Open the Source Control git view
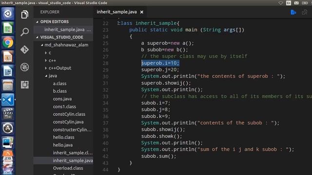The image size is (312, 175). point(25,50)
